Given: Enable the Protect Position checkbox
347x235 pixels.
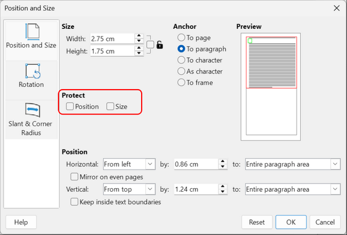Looking at the screenshot, I should tap(70, 107).
